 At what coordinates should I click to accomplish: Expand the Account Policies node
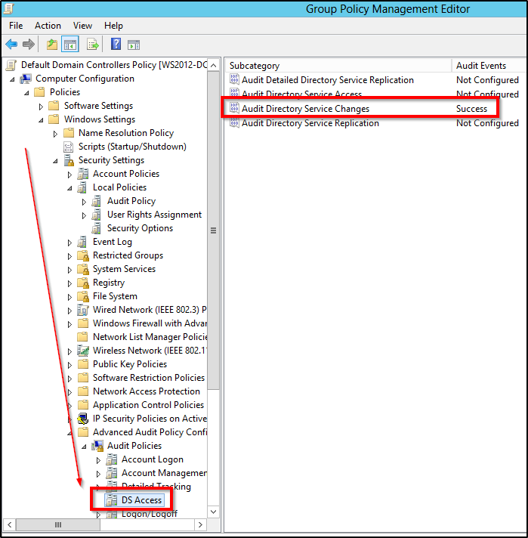click(x=69, y=175)
